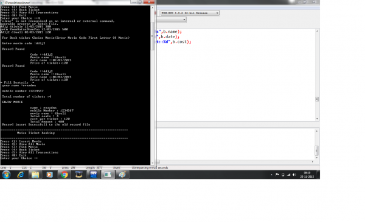This screenshot has width=365, height=222.
Task: Open the taskbar clock showing 23-11-2015
Action: click(x=307, y=175)
